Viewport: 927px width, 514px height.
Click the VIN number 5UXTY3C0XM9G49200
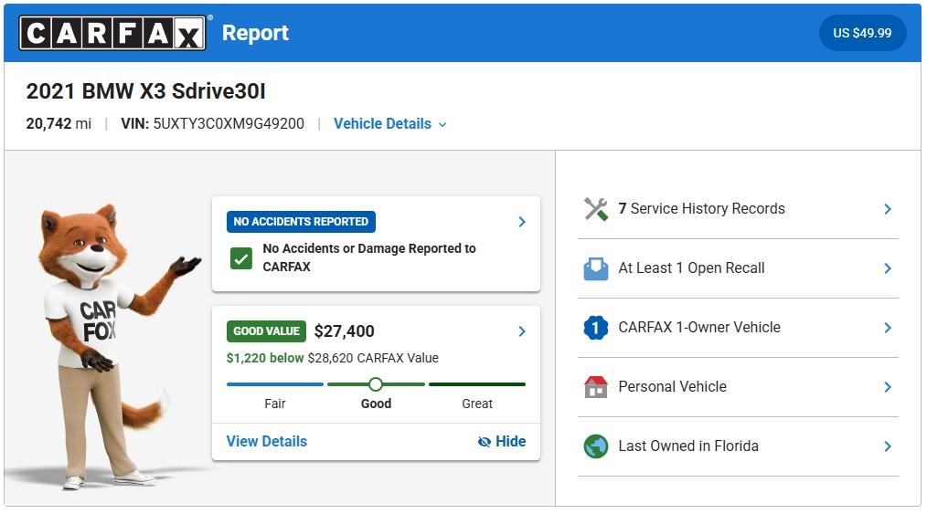pyautogui.click(x=229, y=123)
